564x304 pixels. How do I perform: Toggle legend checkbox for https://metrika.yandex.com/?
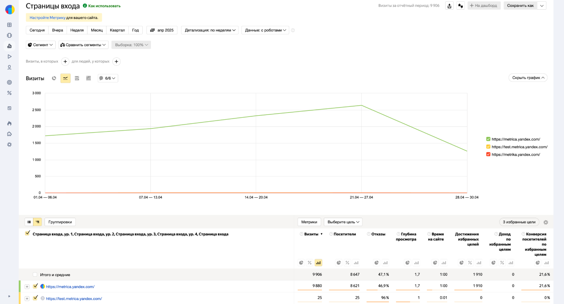point(488,154)
